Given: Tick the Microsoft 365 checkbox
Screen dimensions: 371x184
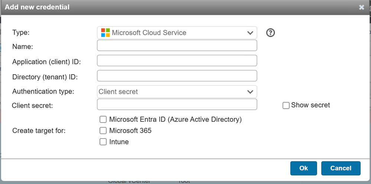Looking at the screenshot, I should [x=103, y=131].
